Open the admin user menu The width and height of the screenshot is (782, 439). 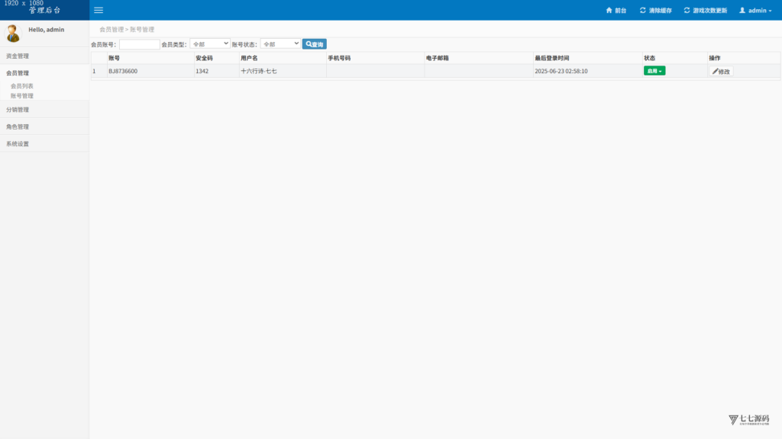point(755,10)
